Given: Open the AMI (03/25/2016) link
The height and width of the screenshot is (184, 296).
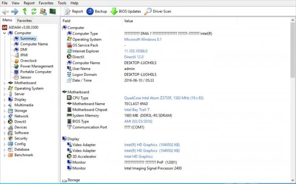Looking at the screenshot, I should point(138,122).
